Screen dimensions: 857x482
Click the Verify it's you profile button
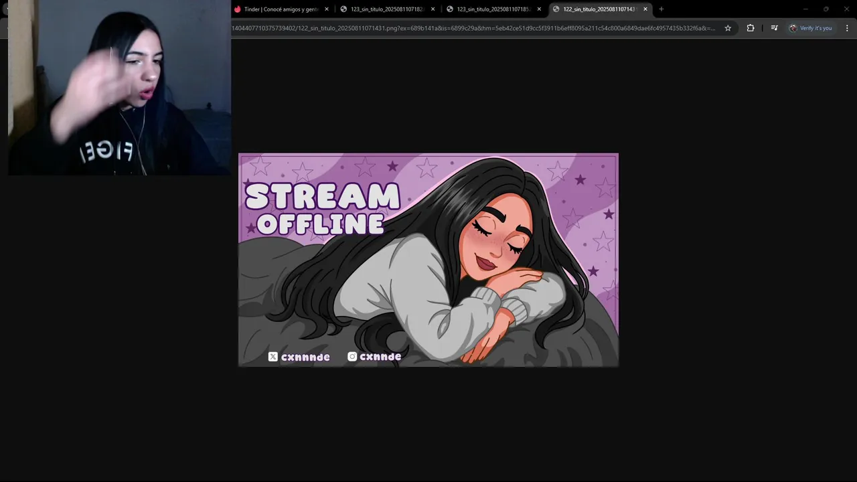810,28
